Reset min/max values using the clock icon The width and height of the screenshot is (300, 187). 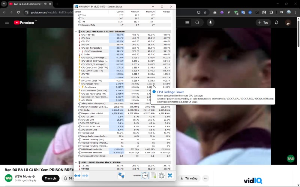pos(145,175)
